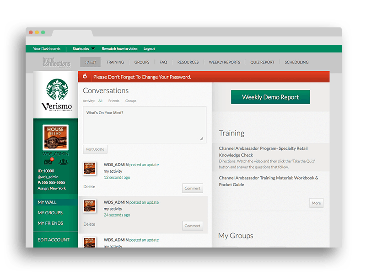Click the More button under Training
The image size is (366, 274).
pyautogui.click(x=316, y=203)
